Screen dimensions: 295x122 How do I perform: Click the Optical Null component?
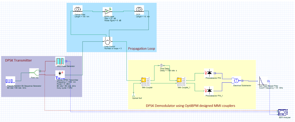point(134,95)
